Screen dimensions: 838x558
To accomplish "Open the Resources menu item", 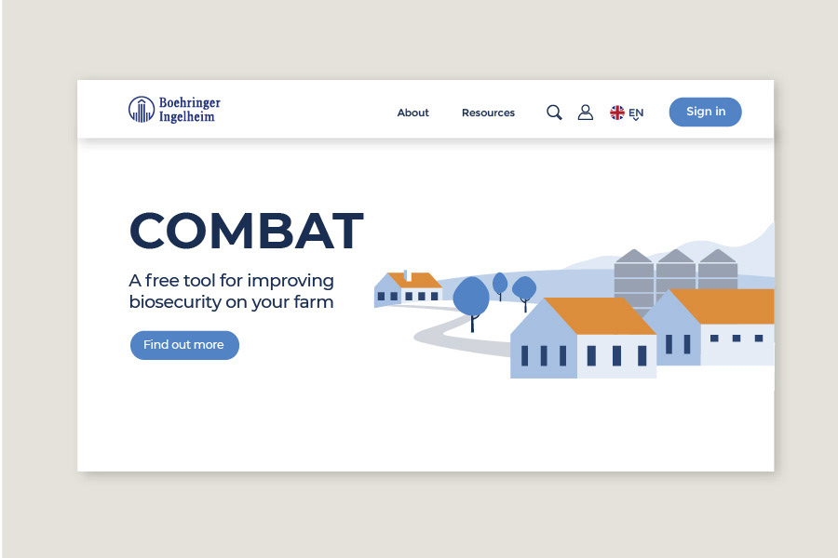I will 488,113.
